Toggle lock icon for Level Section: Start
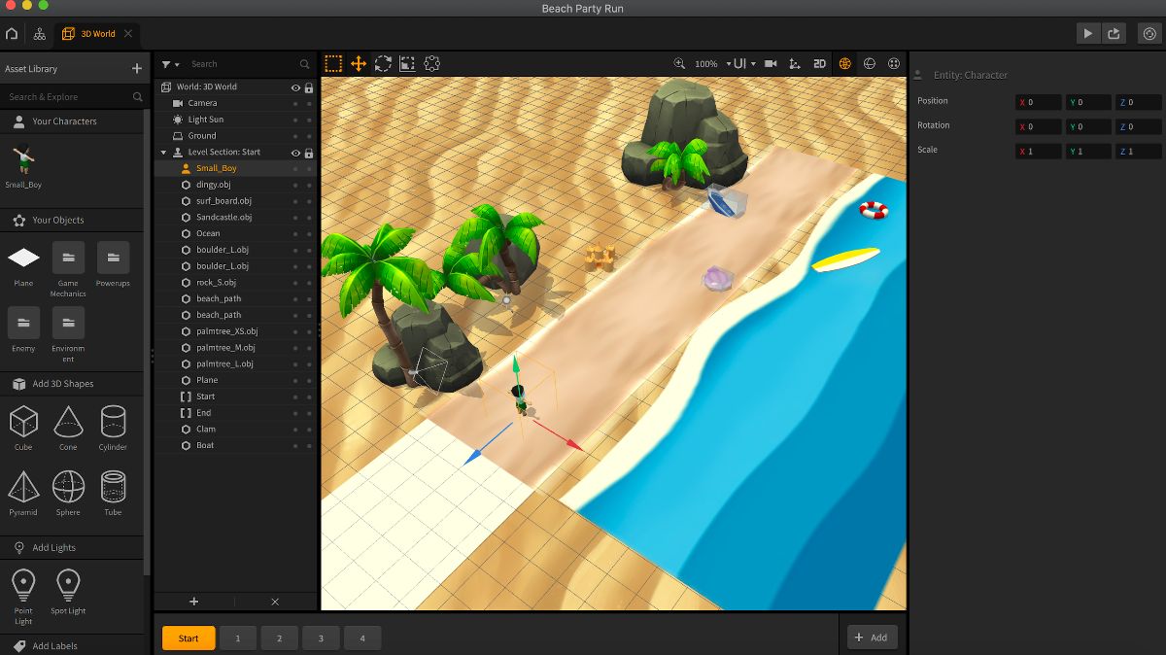This screenshot has height=655, width=1166. 309,153
